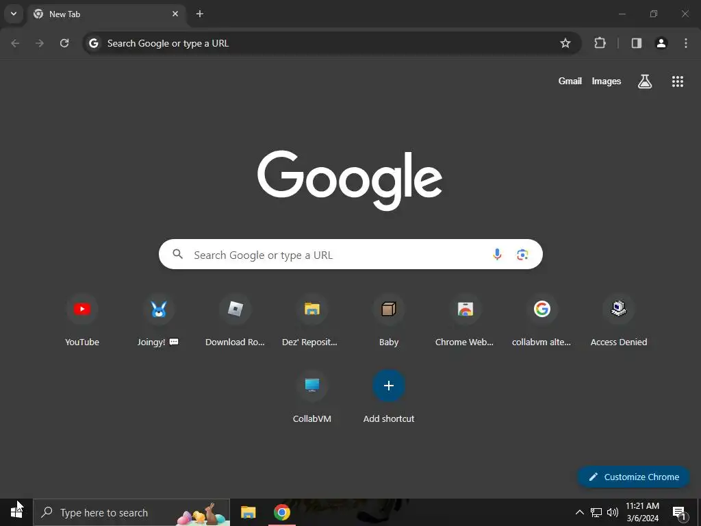
Task: Open the Gmail link
Action: coord(570,81)
